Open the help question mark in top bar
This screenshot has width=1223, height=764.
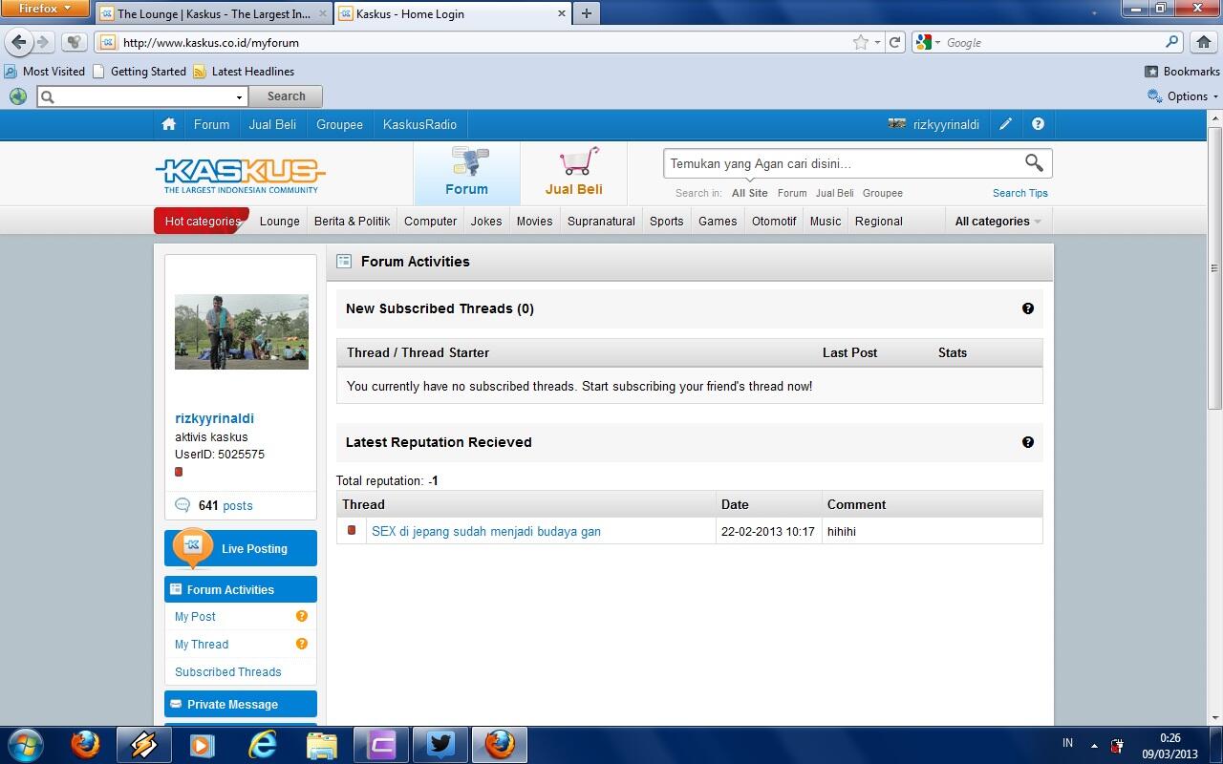click(x=1038, y=124)
